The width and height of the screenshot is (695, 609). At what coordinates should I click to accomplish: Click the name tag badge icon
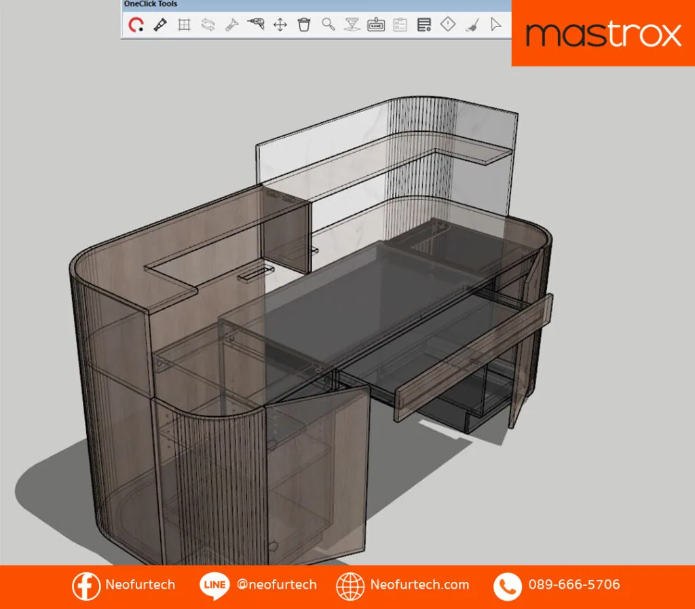[376, 24]
